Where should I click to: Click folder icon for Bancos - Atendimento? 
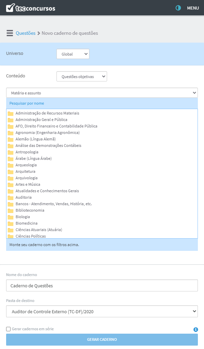(x=11, y=204)
